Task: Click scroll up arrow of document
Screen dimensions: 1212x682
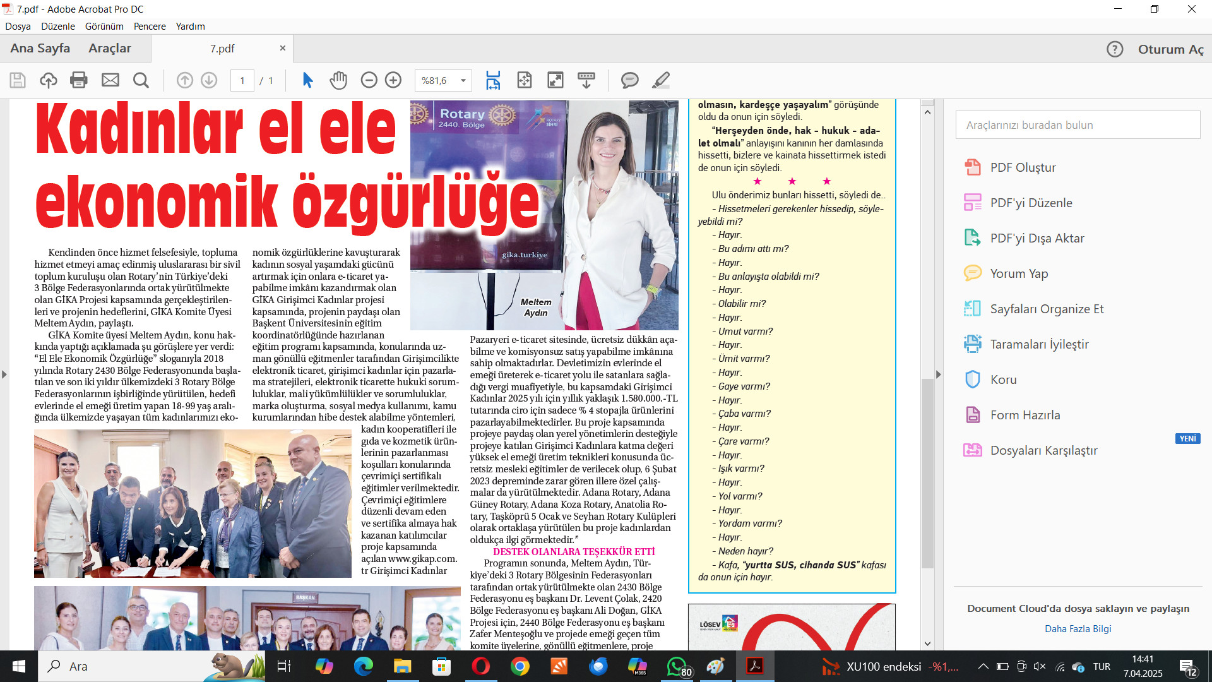Action: point(927,112)
